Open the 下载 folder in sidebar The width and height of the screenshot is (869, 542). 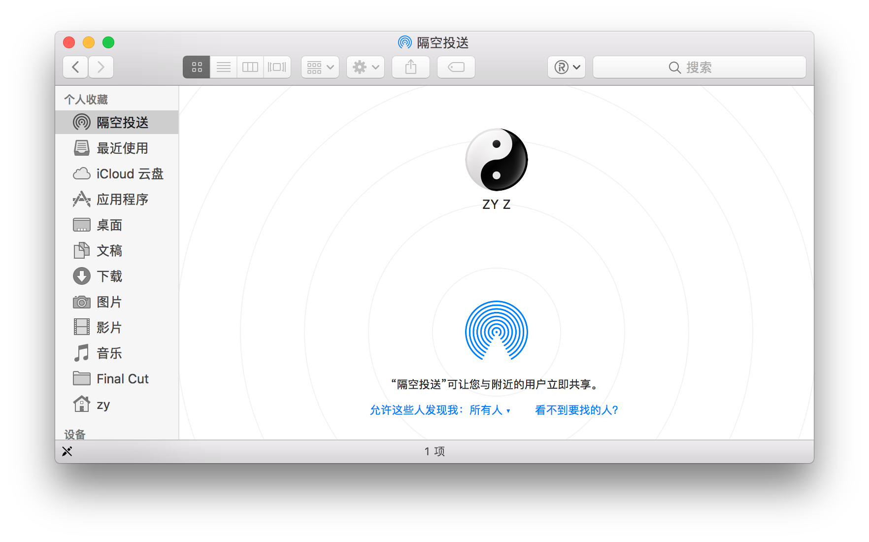[109, 276]
